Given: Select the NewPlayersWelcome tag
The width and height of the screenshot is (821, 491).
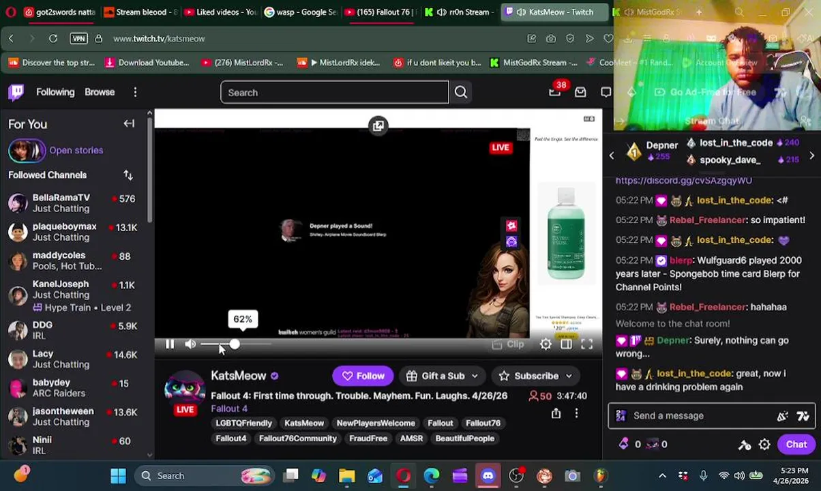Looking at the screenshot, I should (376, 423).
